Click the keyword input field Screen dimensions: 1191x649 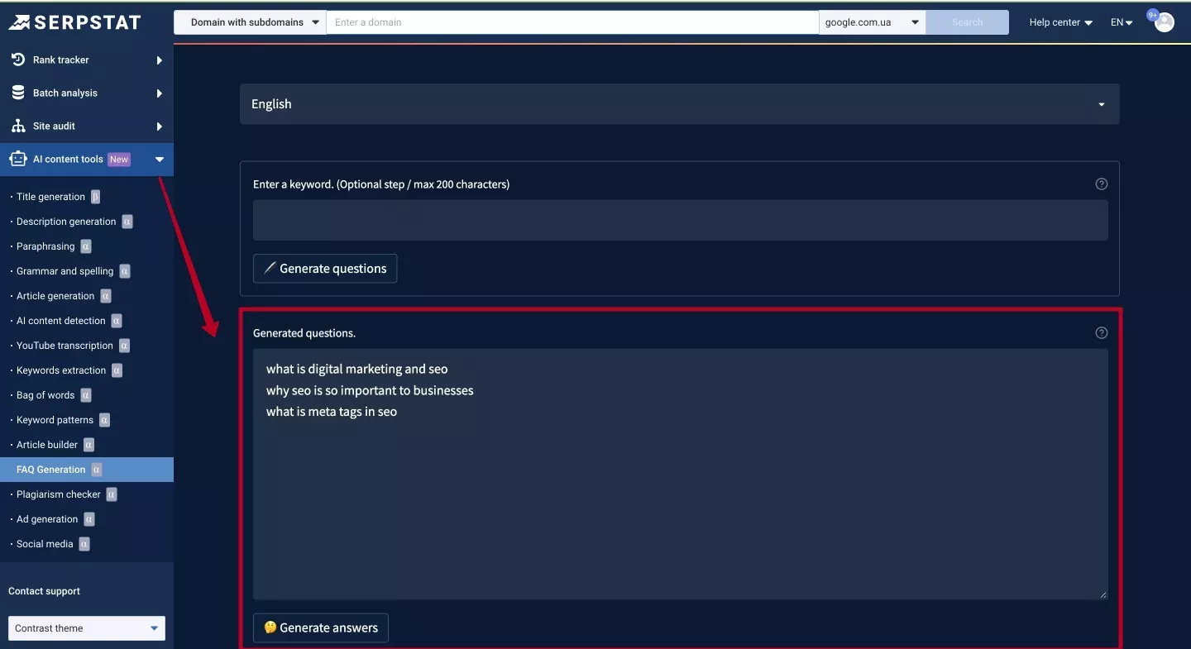tap(680, 220)
